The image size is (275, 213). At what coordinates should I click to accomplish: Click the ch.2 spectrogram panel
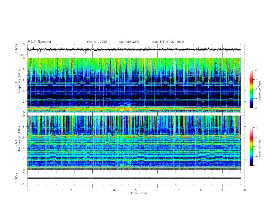point(134,143)
